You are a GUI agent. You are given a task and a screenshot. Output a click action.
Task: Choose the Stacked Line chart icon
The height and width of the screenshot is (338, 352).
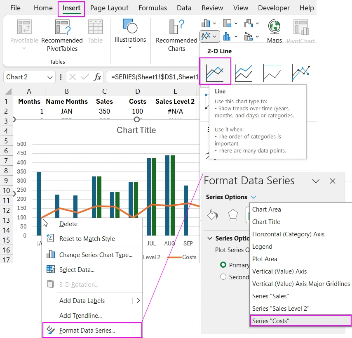coord(244,72)
